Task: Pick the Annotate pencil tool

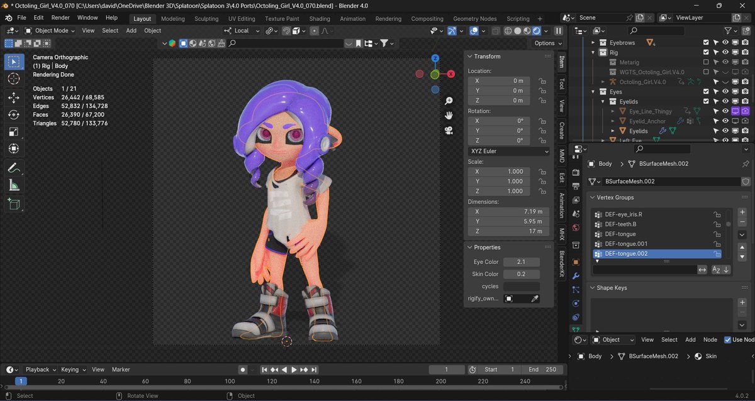Action: pos(14,168)
